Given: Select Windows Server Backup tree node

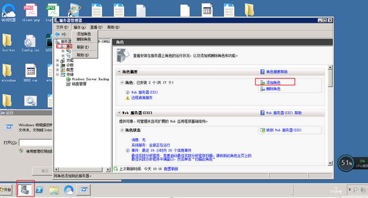Looking at the screenshot, I should (x=90, y=79).
